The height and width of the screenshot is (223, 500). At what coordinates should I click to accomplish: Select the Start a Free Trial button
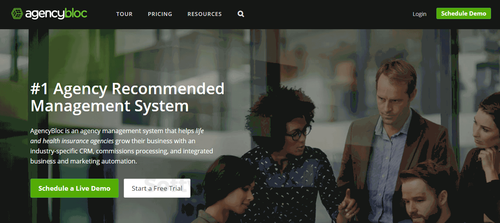(x=157, y=188)
